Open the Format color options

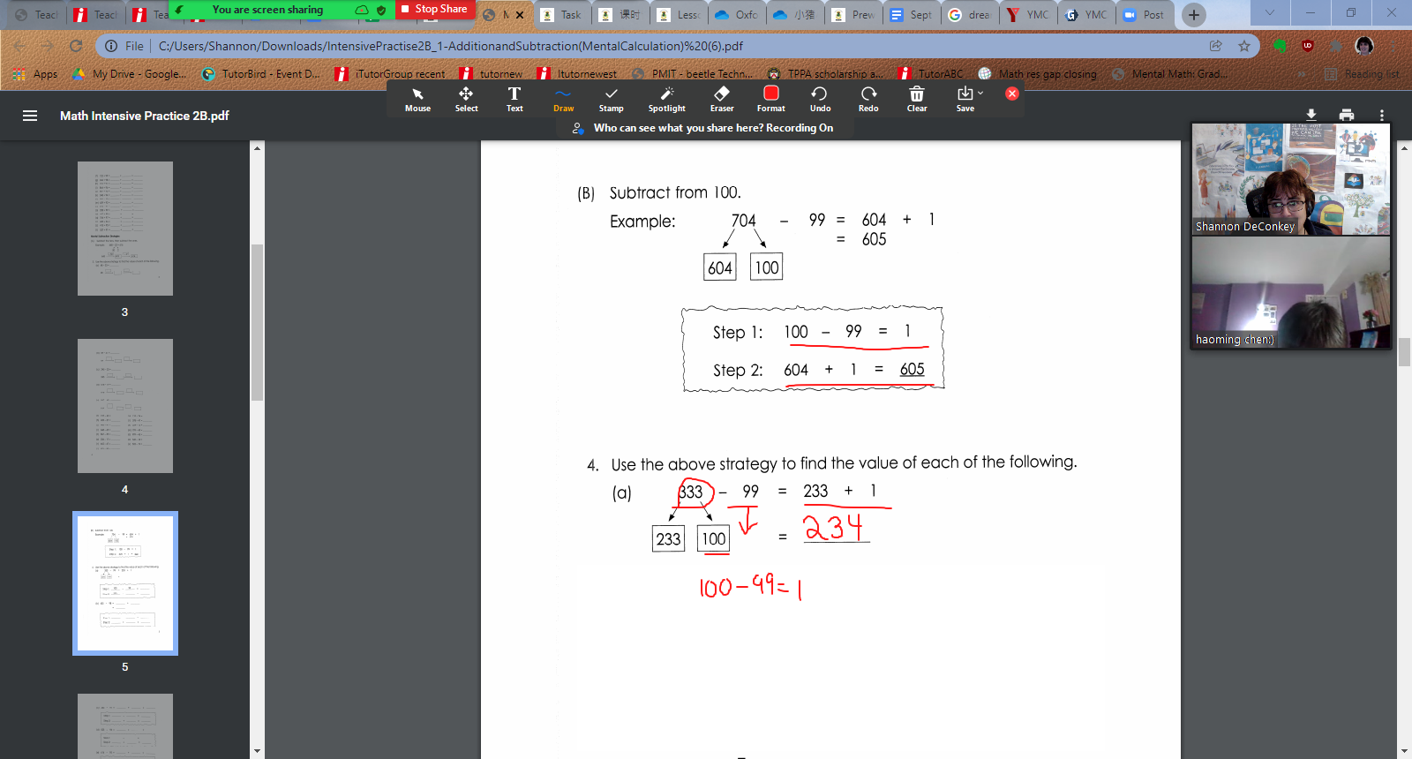point(770,99)
